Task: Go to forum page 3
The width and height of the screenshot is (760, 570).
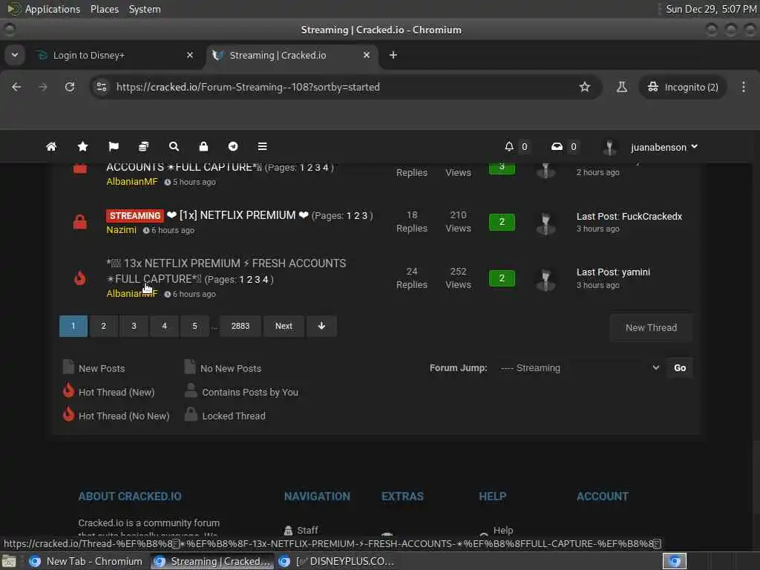Action: tap(134, 326)
